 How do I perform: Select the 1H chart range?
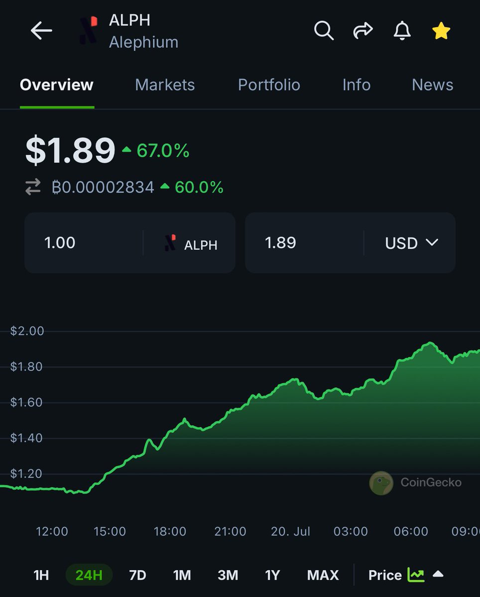point(41,575)
